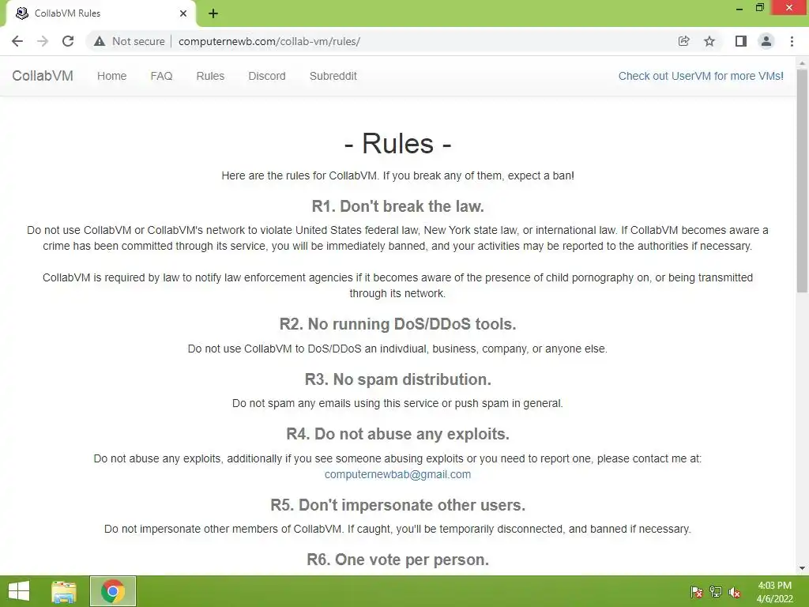Viewport: 809px width, 607px height.
Task: Click Check out UserVM for more VMs link
Action: [701, 76]
